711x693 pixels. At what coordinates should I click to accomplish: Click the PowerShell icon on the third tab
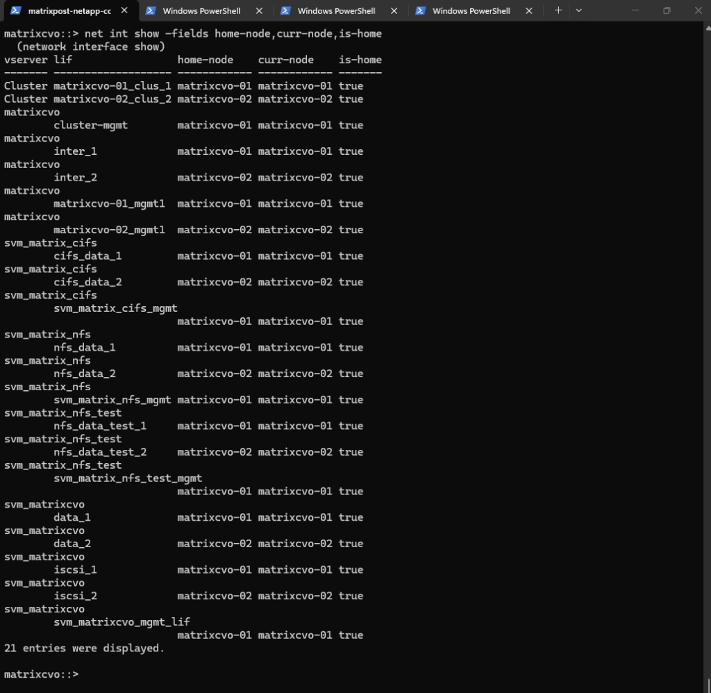285,11
